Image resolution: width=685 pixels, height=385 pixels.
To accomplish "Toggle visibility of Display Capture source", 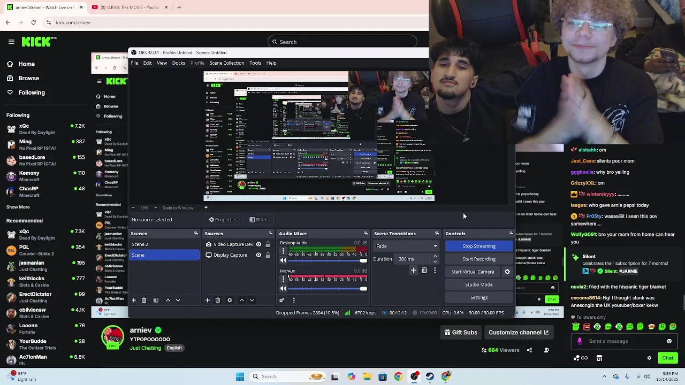I will click(258, 255).
